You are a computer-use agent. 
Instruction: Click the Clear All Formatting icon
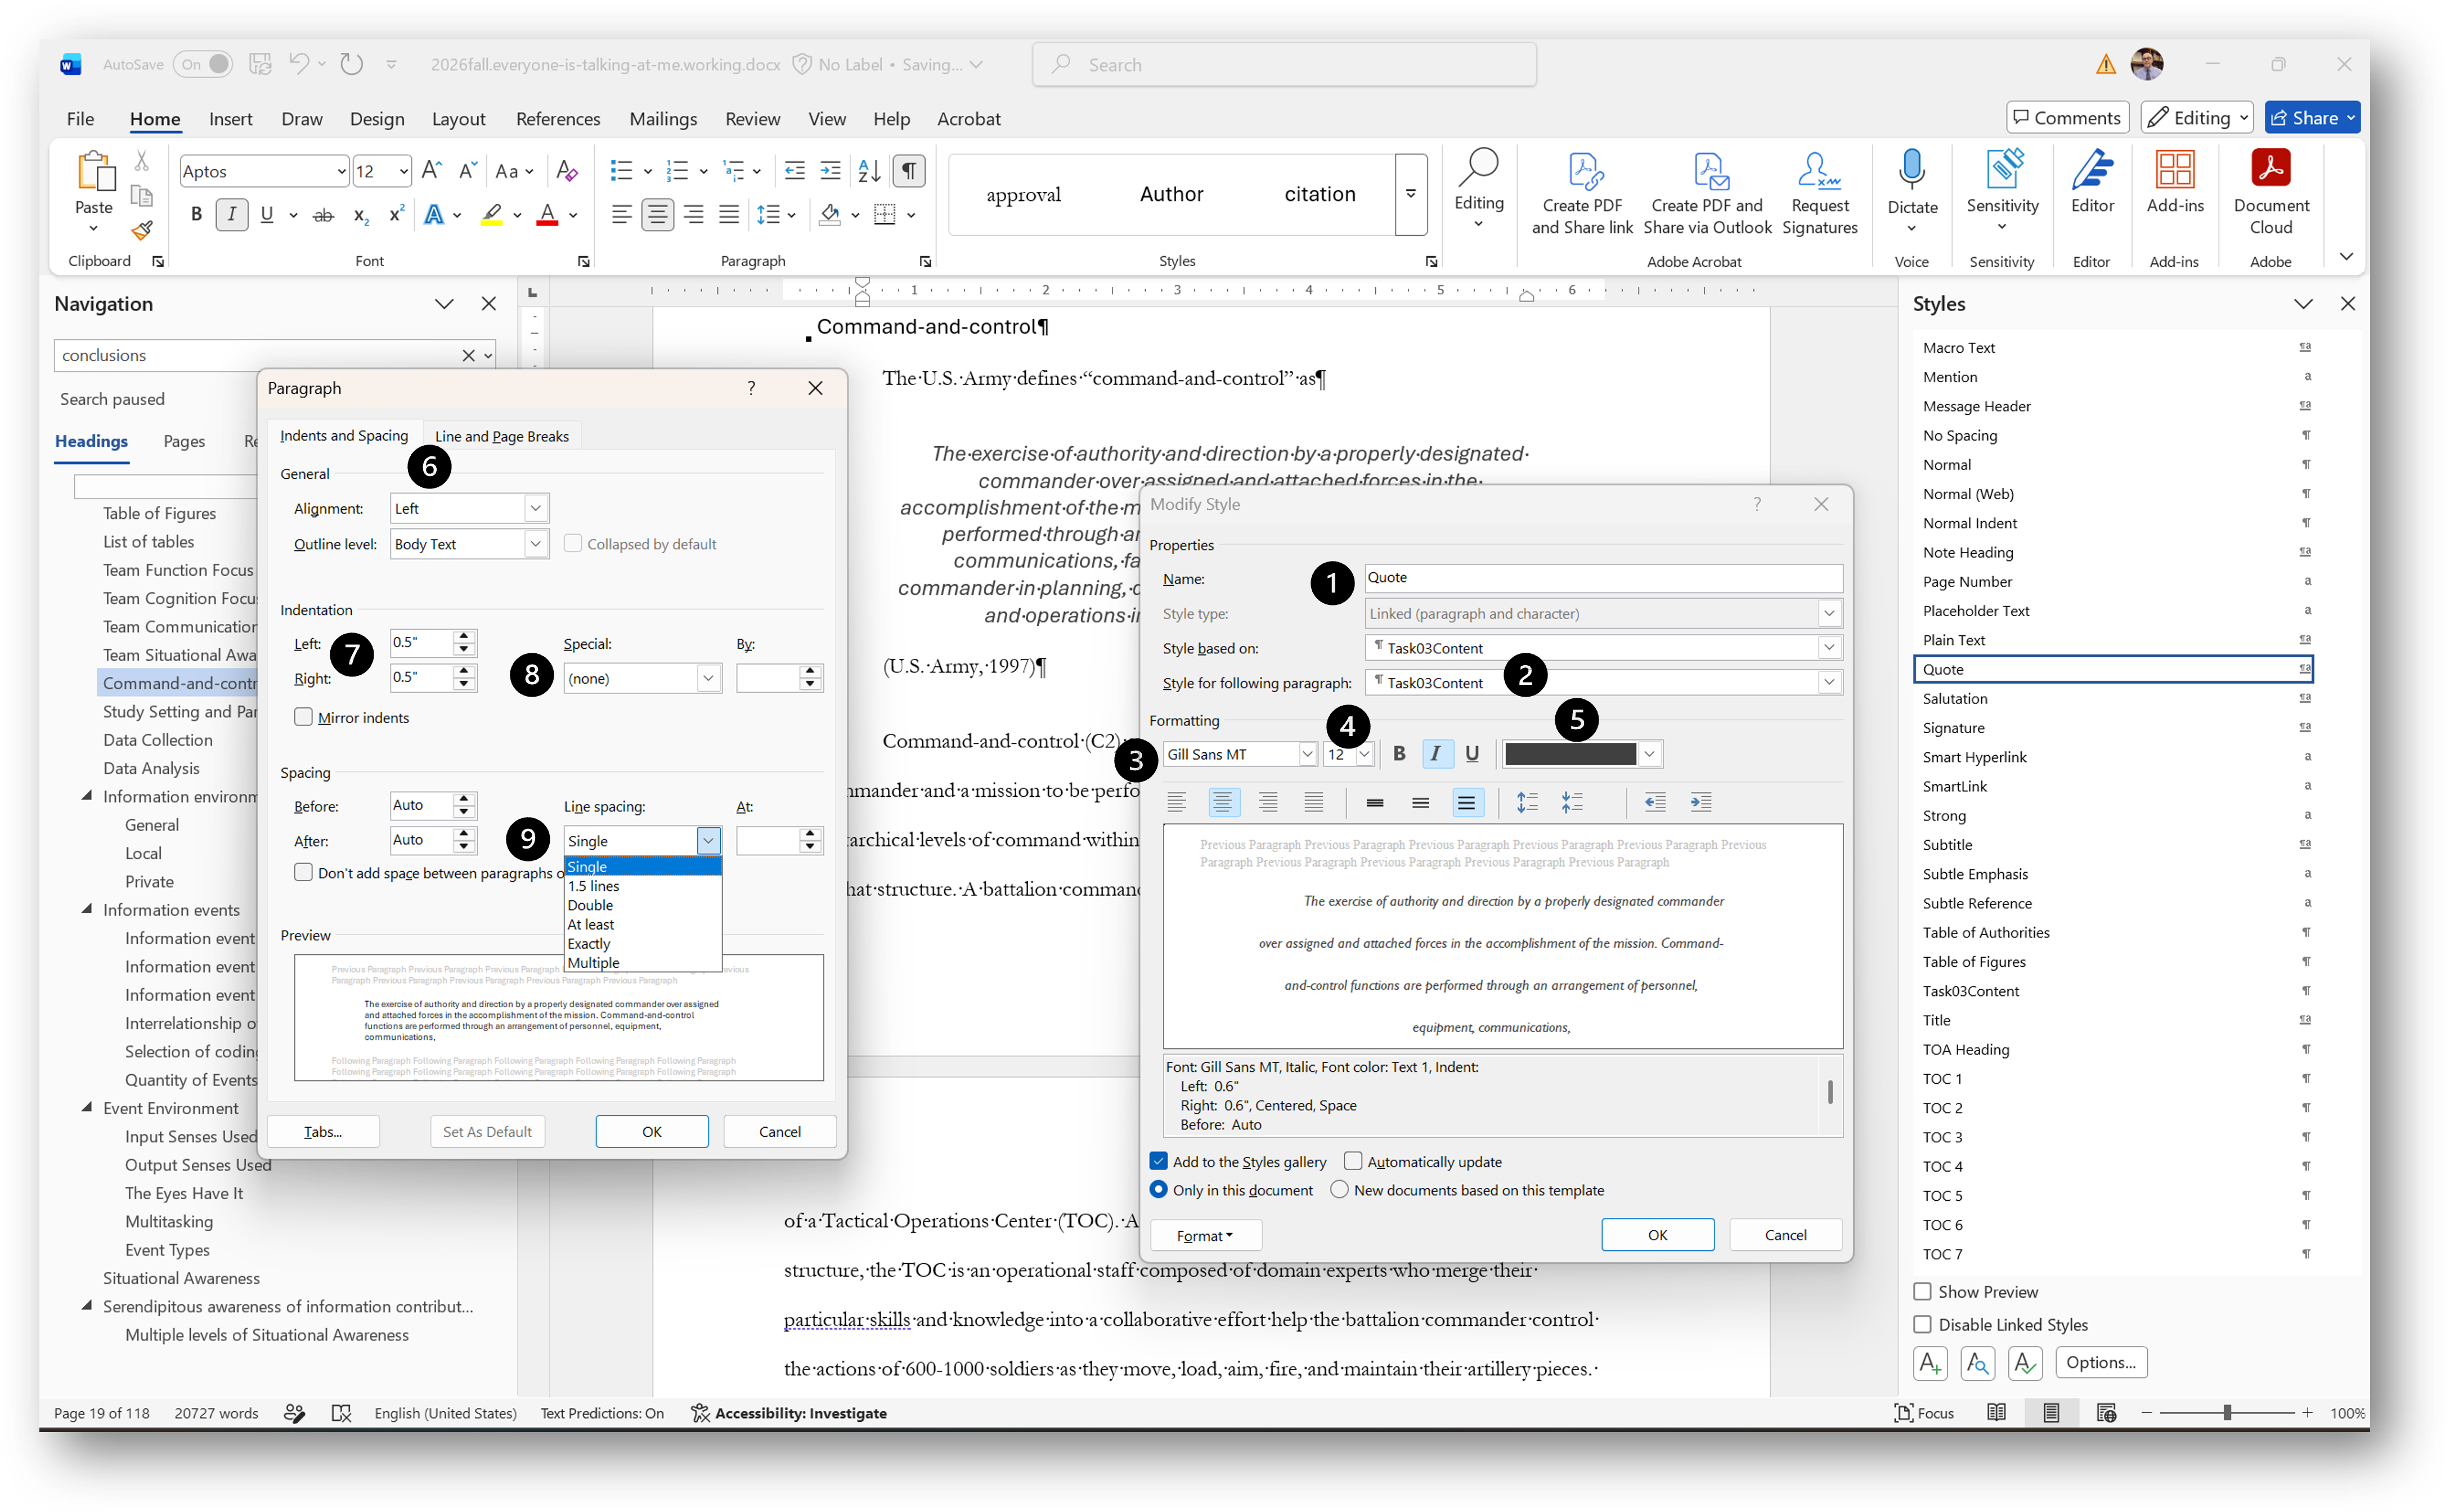tap(566, 171)
